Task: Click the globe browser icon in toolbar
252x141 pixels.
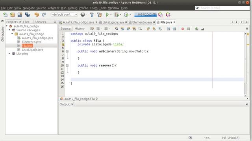Action: tap(83, 14)
